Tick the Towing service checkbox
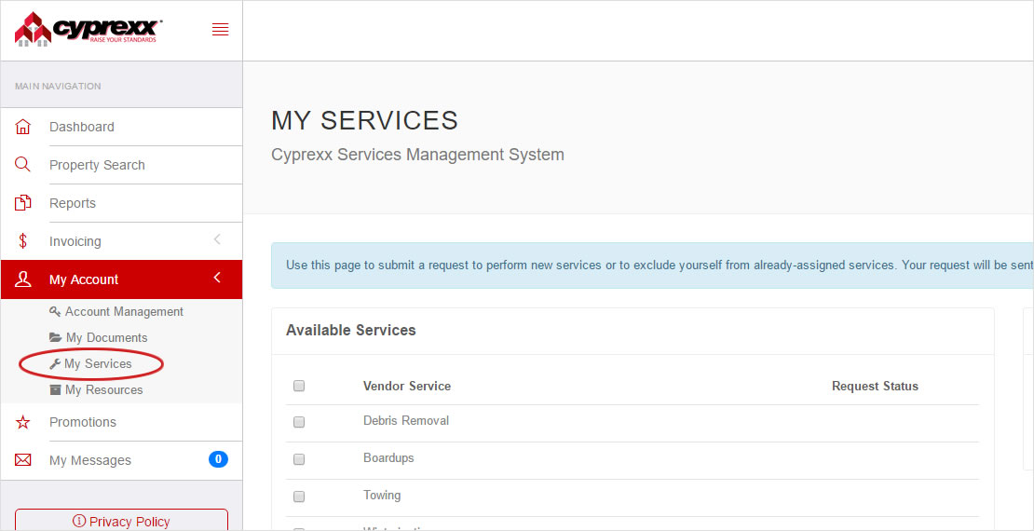The width and height of the screenshot is (1034, 531). [x=299, y=497]
